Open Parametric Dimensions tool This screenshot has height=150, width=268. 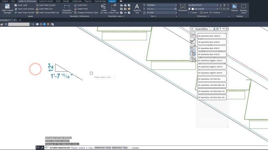(67, 9)
